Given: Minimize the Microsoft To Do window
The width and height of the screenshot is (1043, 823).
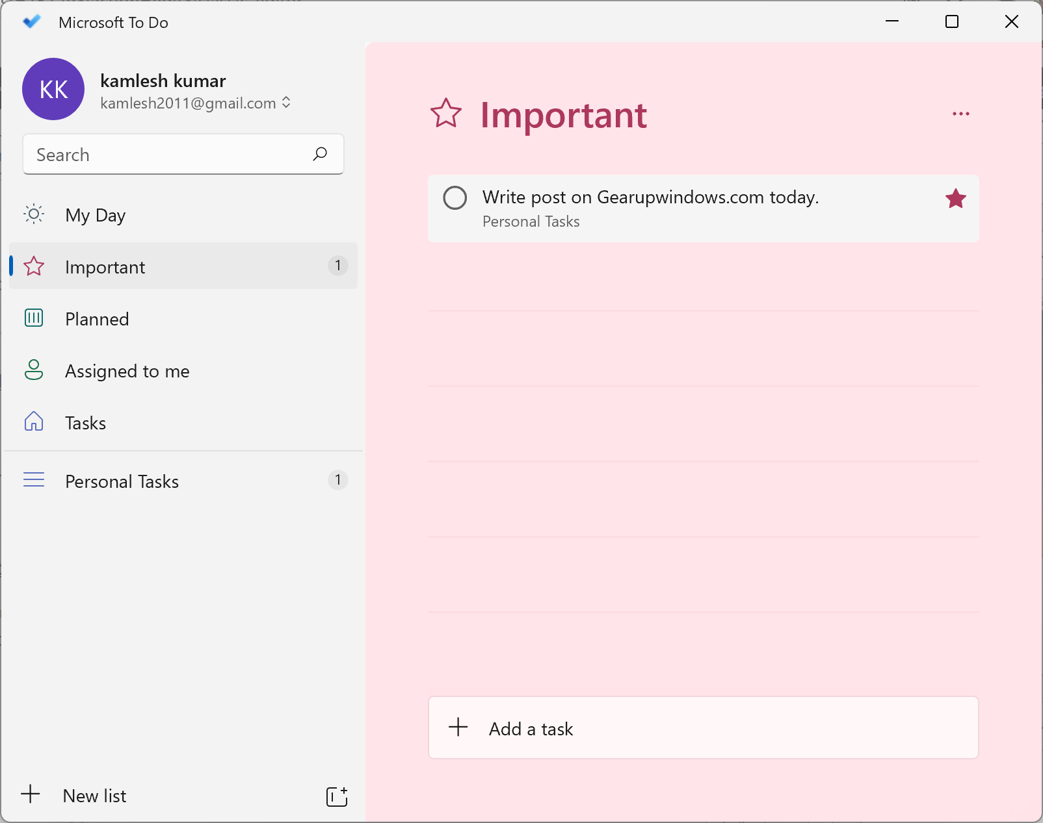Looking at the screenshot, I should point(892,22).
